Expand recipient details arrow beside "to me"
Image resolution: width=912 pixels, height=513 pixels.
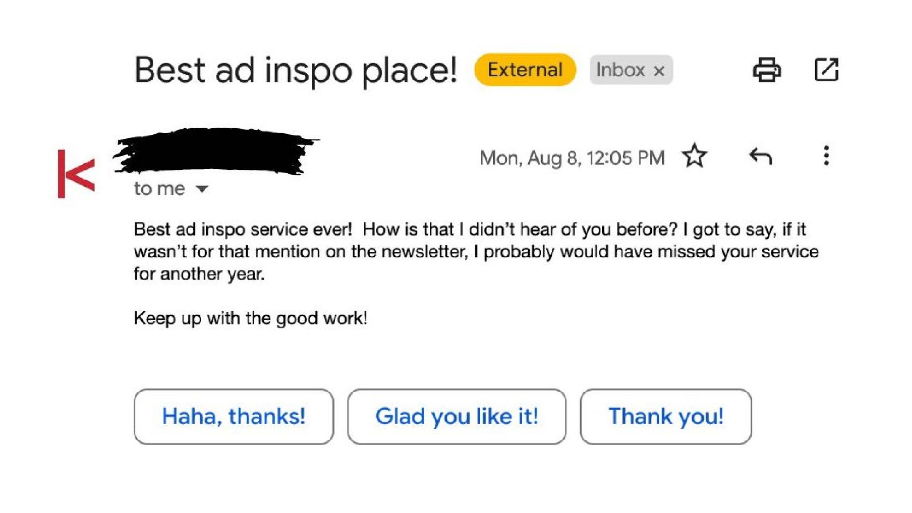[202, 188]
